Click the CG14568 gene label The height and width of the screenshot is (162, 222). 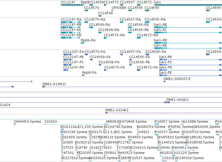click(105, 13)
